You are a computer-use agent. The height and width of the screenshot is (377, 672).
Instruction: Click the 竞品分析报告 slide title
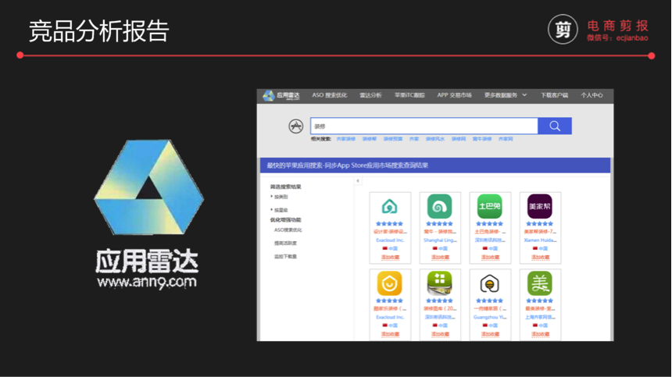tap(99, 31)
